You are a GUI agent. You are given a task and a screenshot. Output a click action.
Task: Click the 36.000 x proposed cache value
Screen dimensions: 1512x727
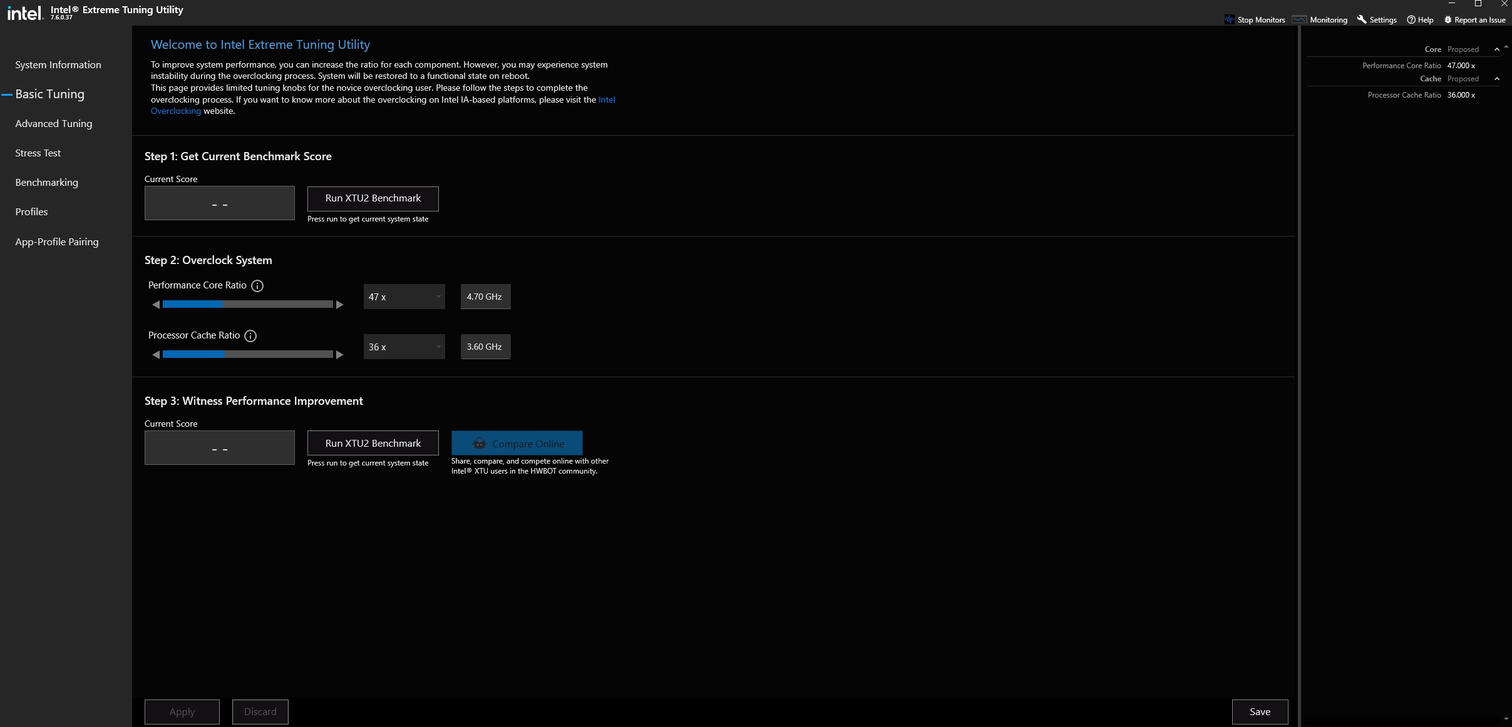pos(1461,95)
